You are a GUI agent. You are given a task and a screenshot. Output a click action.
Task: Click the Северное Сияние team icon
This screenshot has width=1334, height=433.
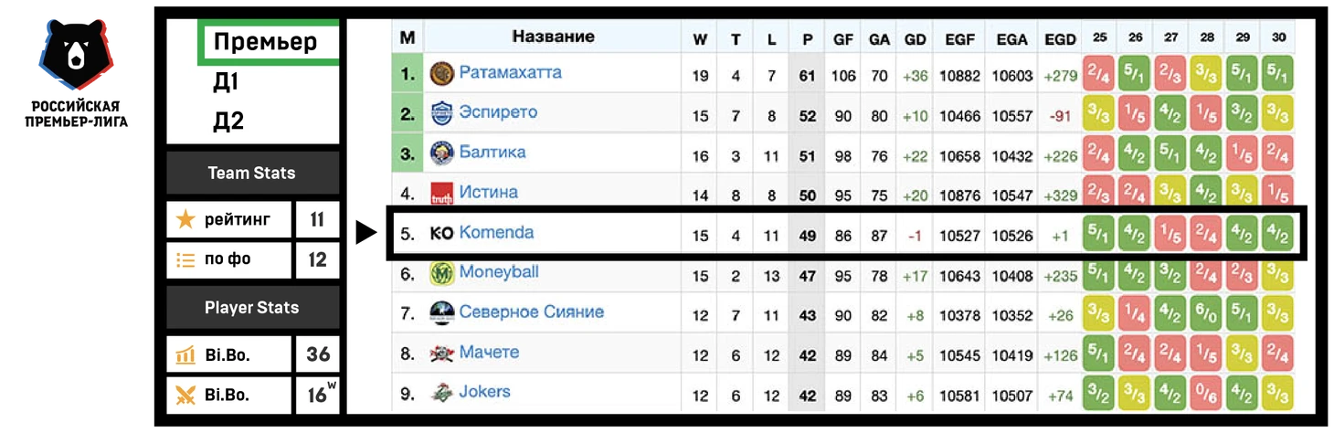(x=441, y=313)
